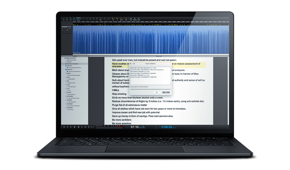The image size is (290, 170).
Task: Select New Year's Resolutions in contents list
Action: coord(72,64)
